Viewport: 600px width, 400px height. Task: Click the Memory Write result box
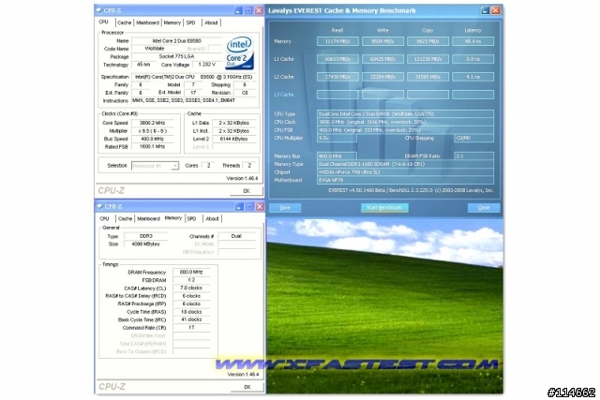tap(382, 41)
